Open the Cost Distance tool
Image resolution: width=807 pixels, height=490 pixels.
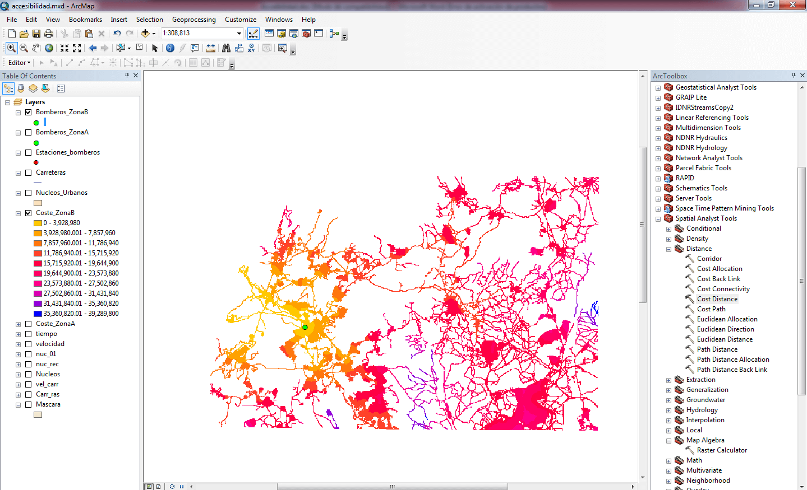717,299
